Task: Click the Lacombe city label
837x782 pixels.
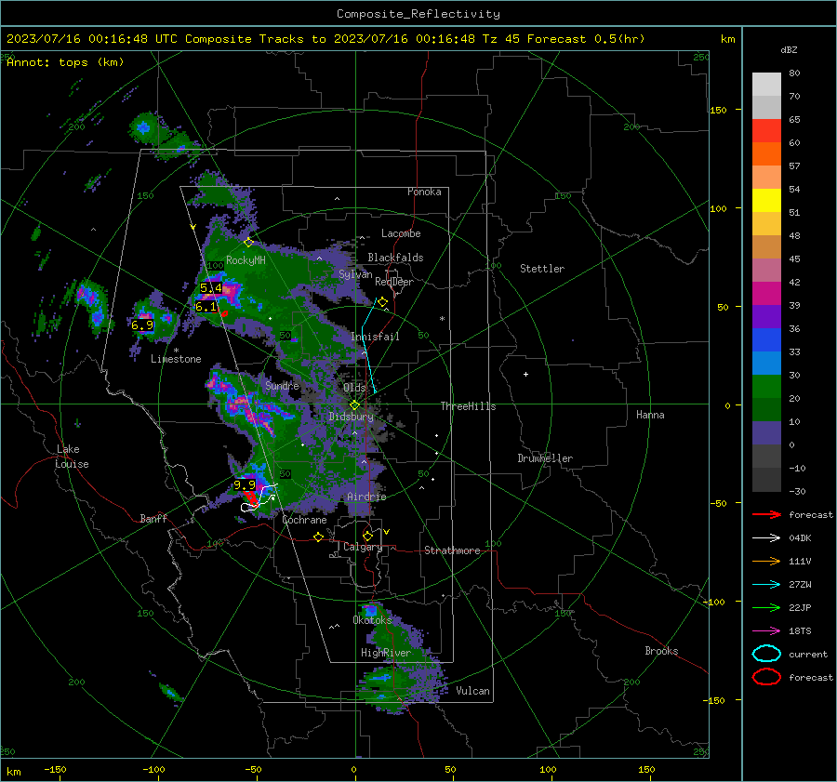Action: coord(401,233)
